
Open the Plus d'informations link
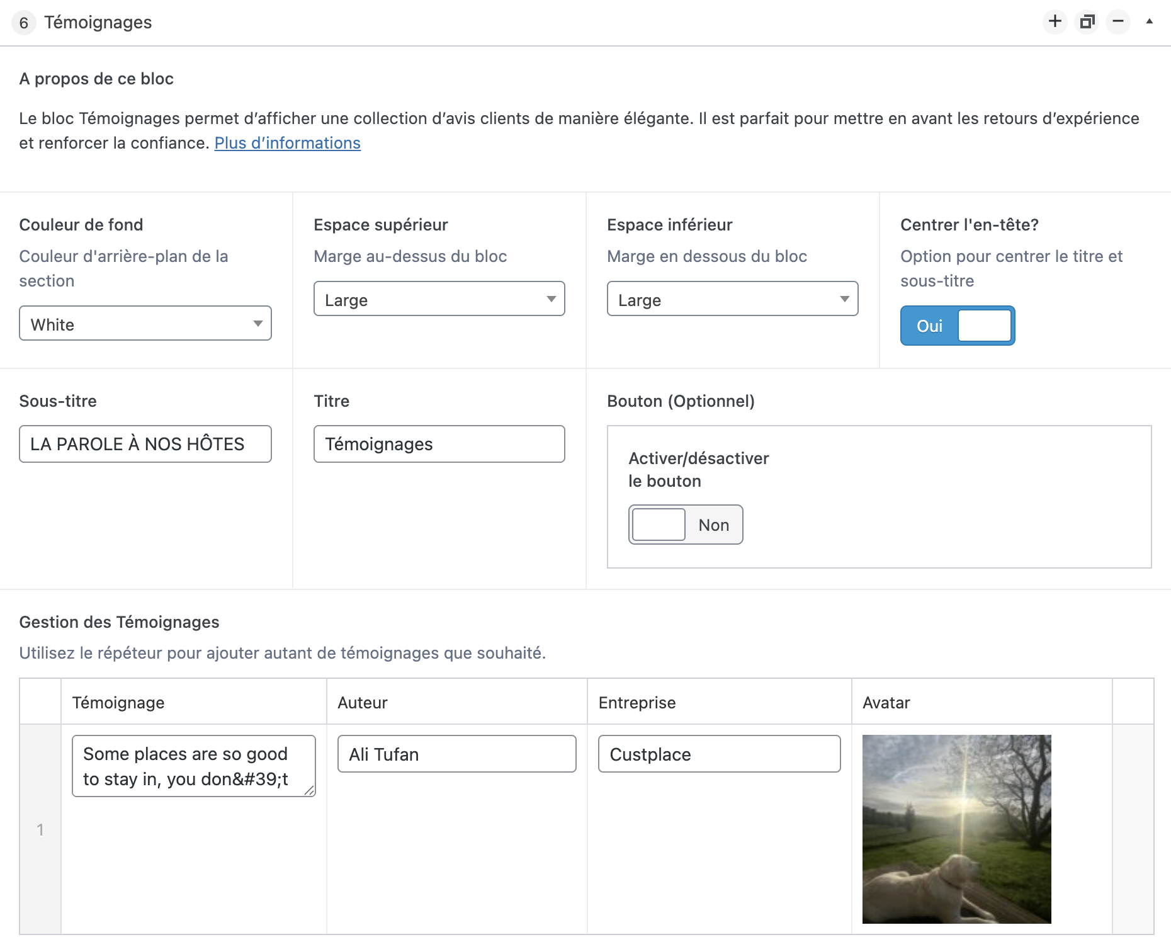point(287,143)
